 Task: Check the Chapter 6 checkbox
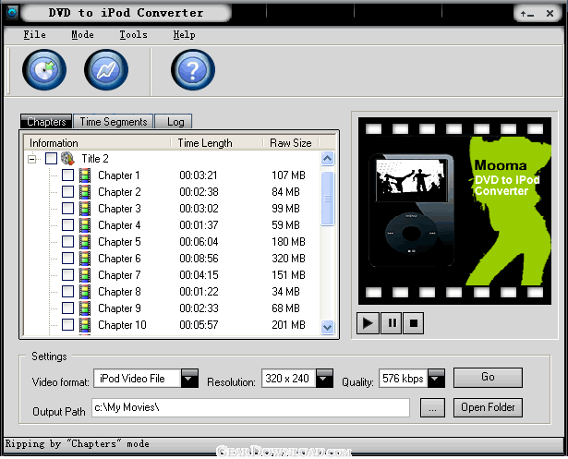click(x=67, y=259)
